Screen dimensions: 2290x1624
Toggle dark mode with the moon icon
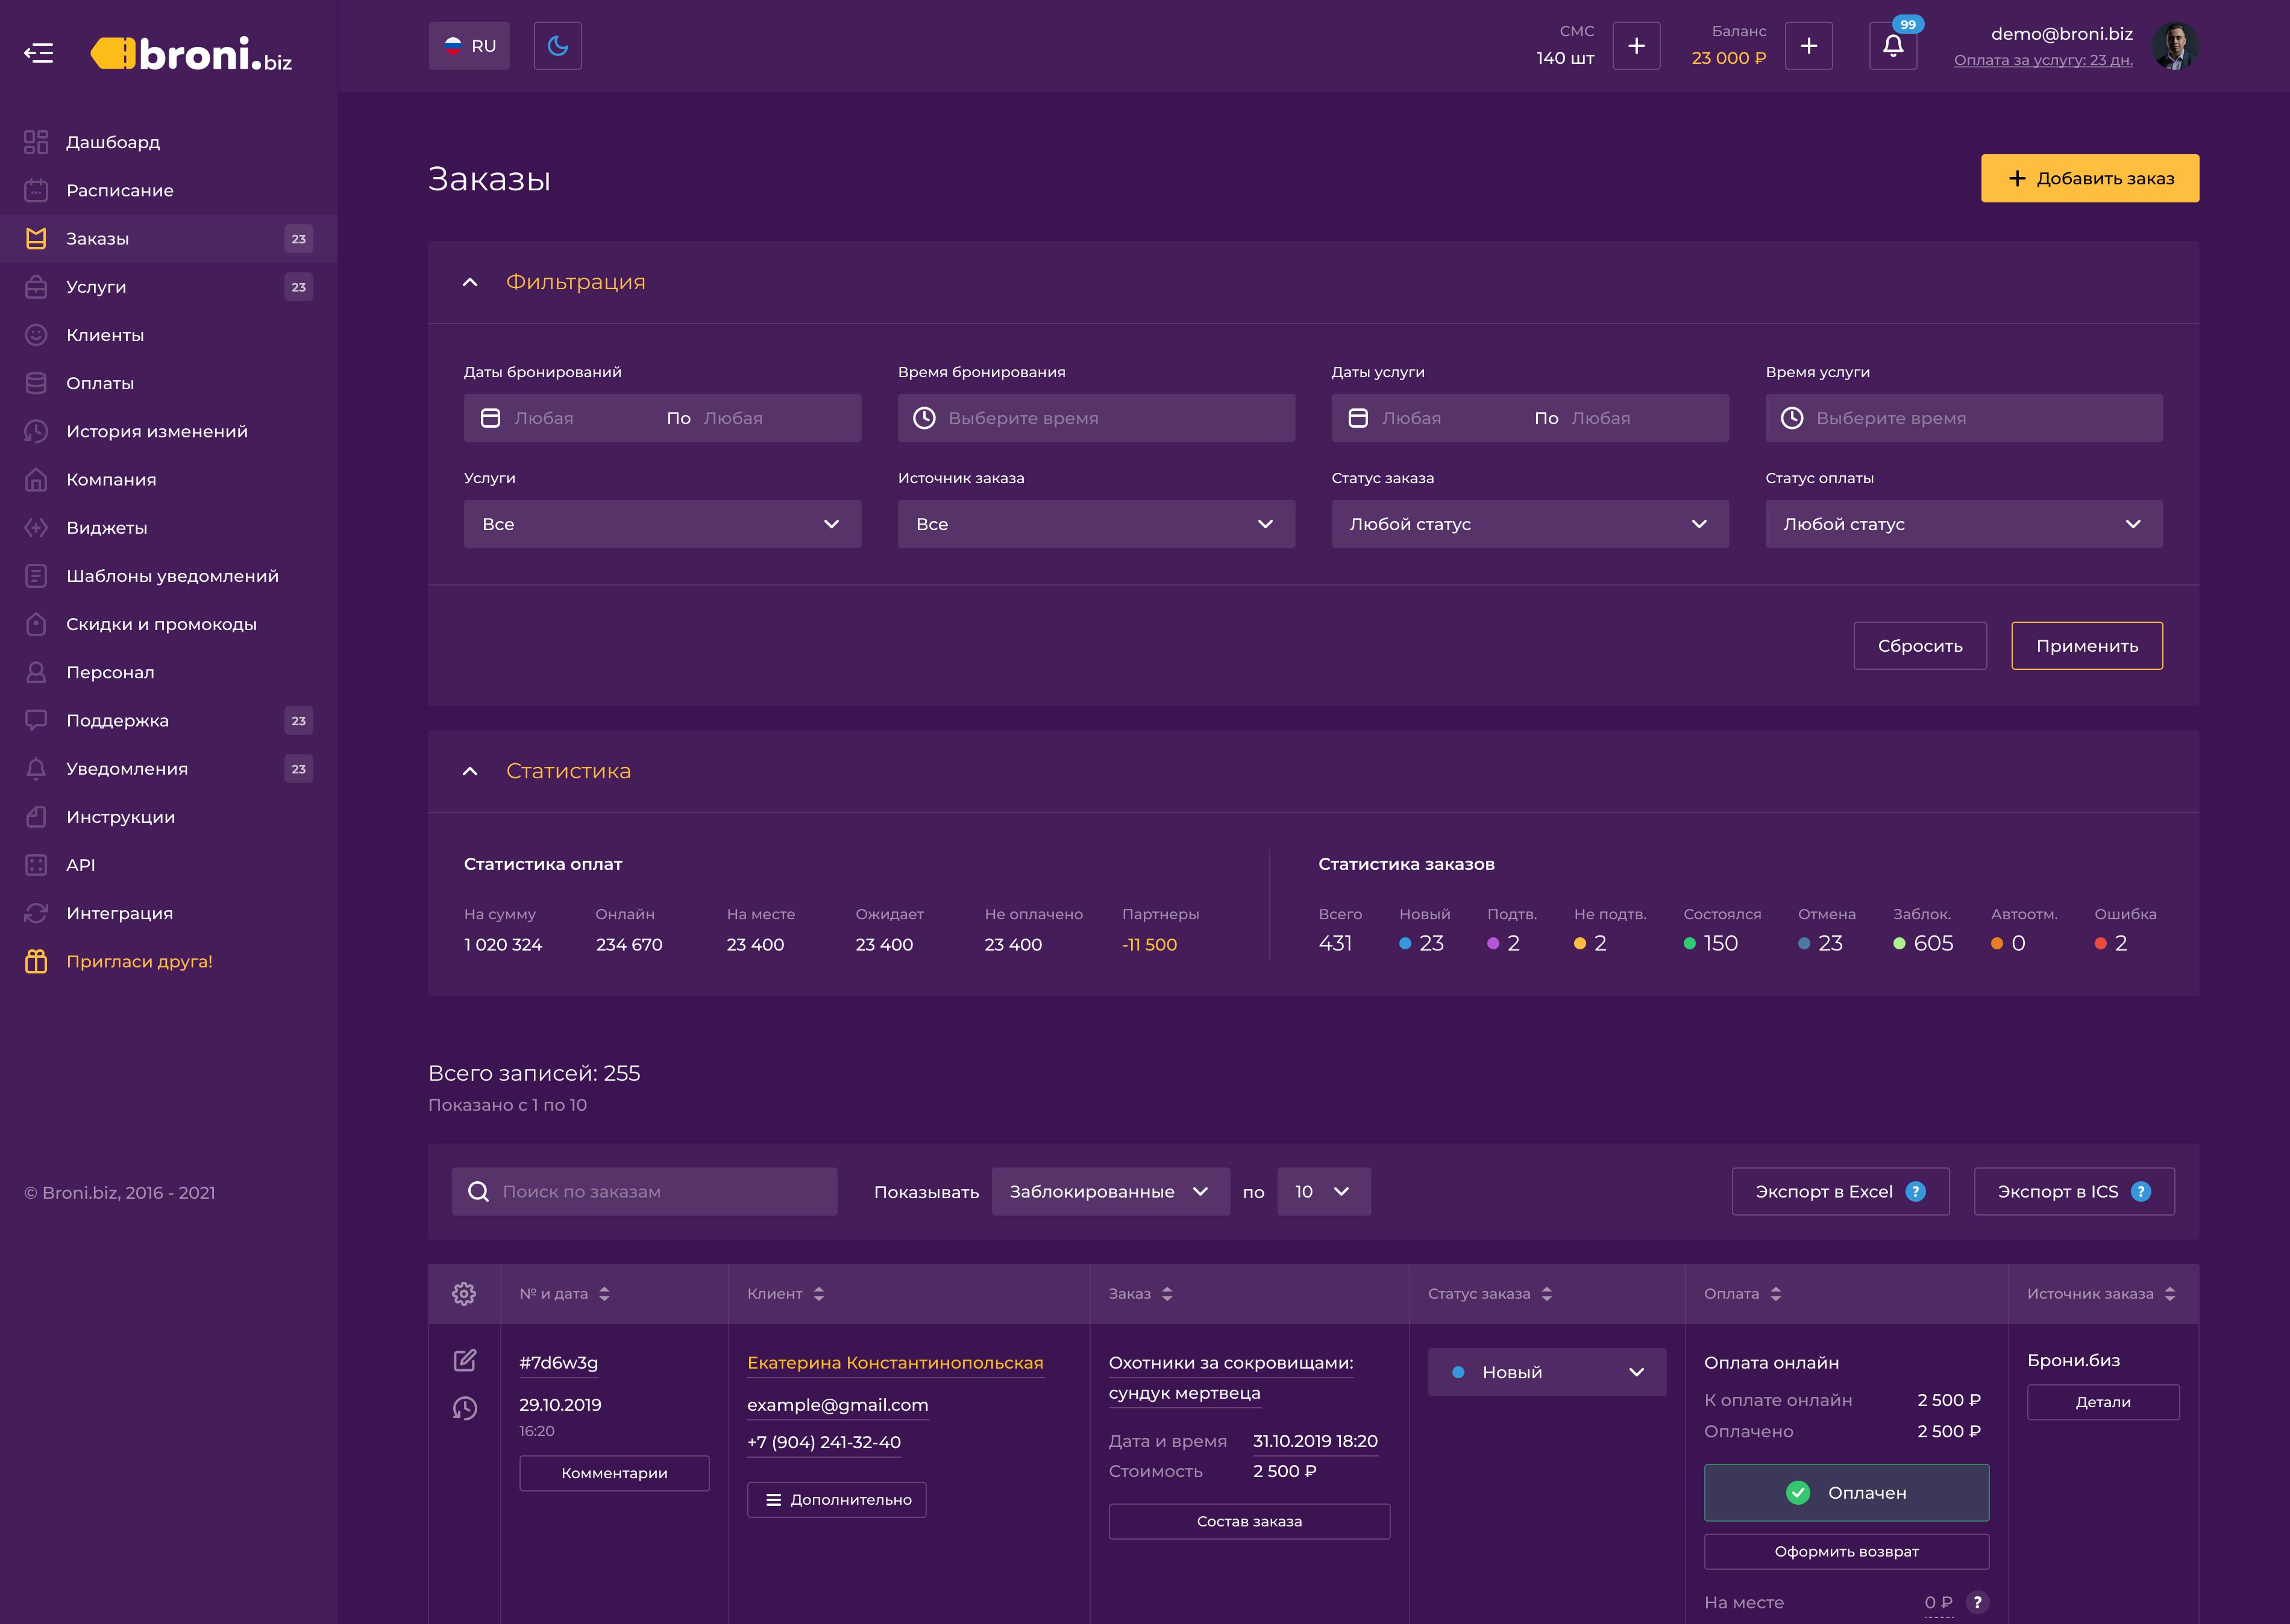557,46
